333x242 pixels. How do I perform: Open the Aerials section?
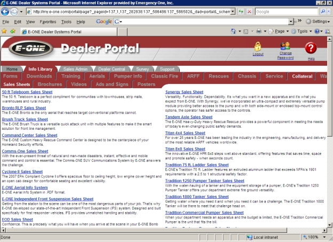tap(97, 76)
